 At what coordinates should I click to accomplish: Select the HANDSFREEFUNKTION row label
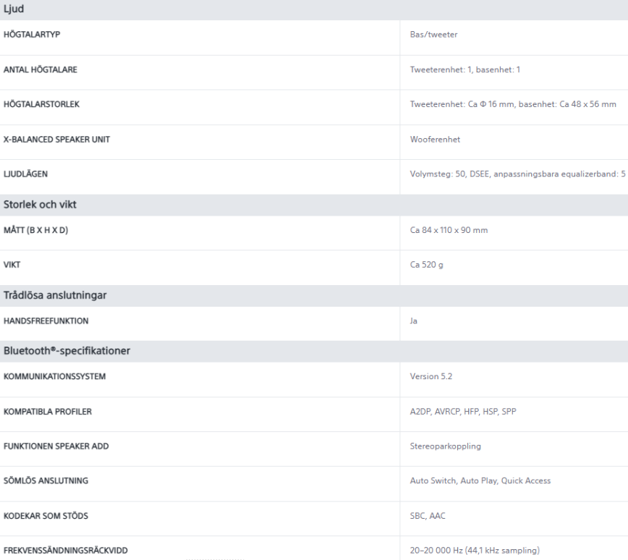click(49, 320)
